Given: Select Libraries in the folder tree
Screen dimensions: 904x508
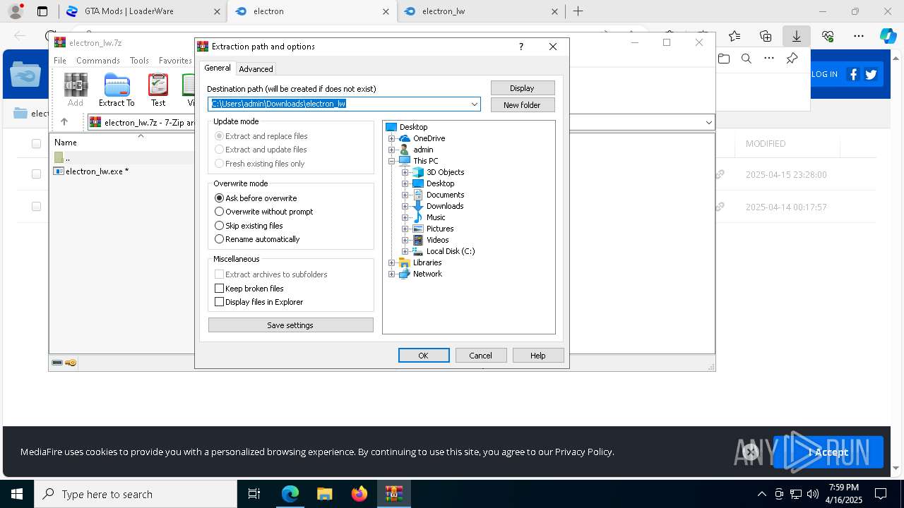Looking at the screenshot, I should 421,262.
